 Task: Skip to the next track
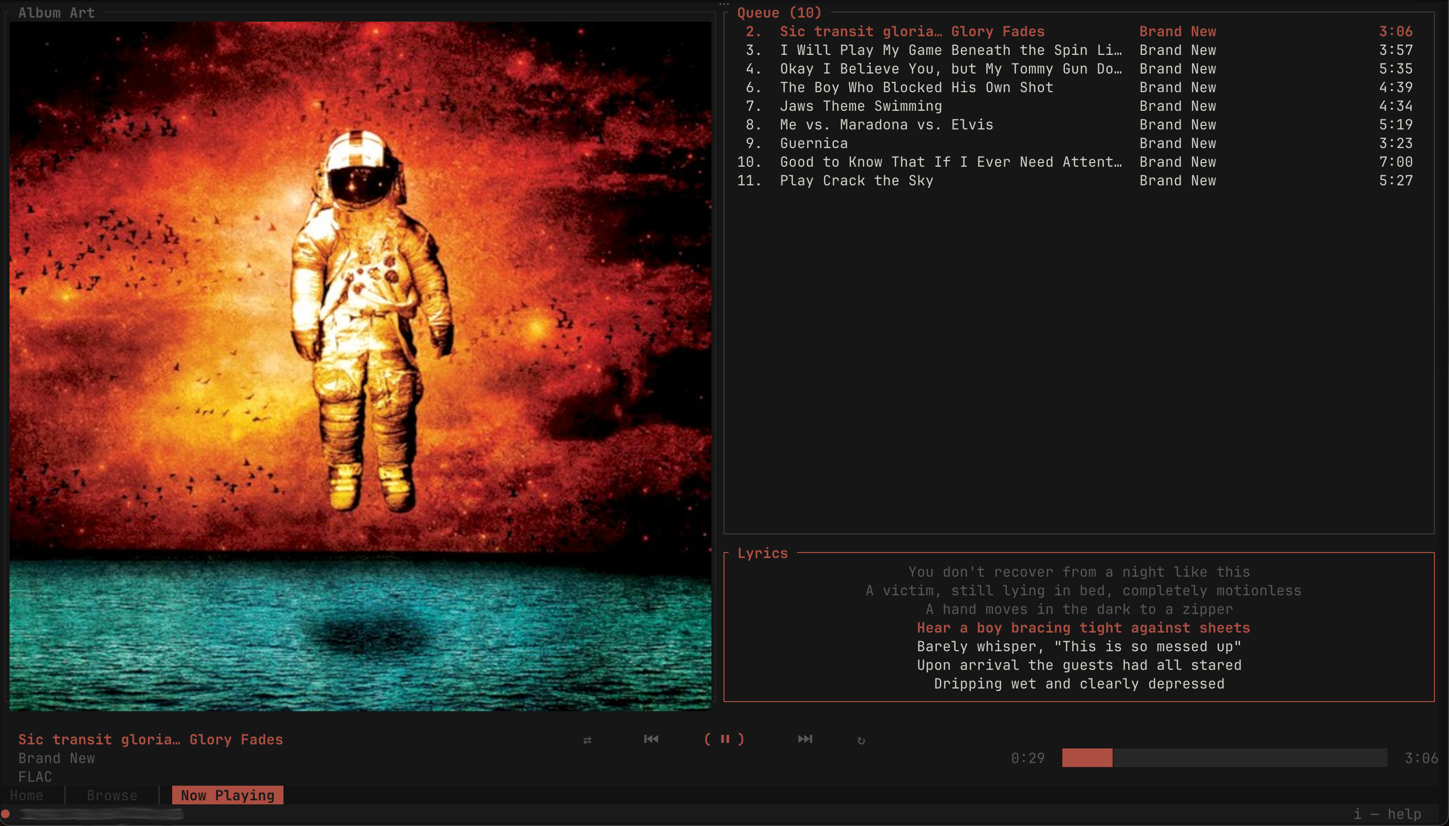(x=805, y=739)
